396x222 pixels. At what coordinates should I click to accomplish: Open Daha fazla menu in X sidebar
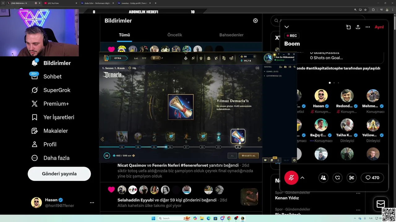(50, 158)
